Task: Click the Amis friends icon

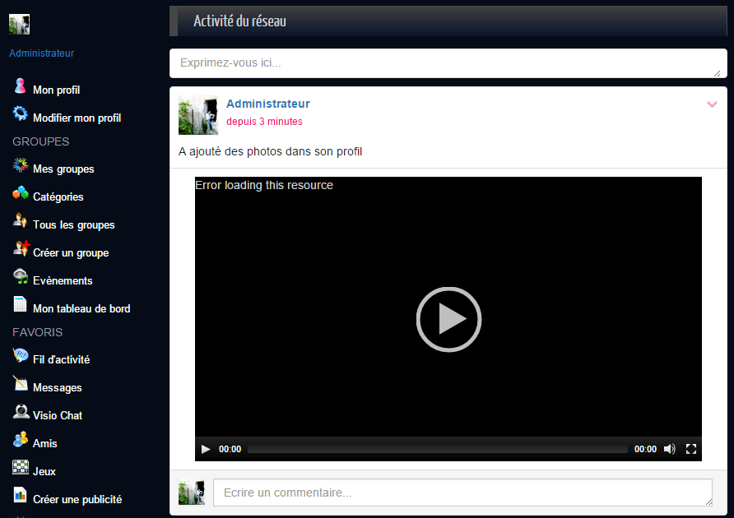Action: [x=20, y=439]
